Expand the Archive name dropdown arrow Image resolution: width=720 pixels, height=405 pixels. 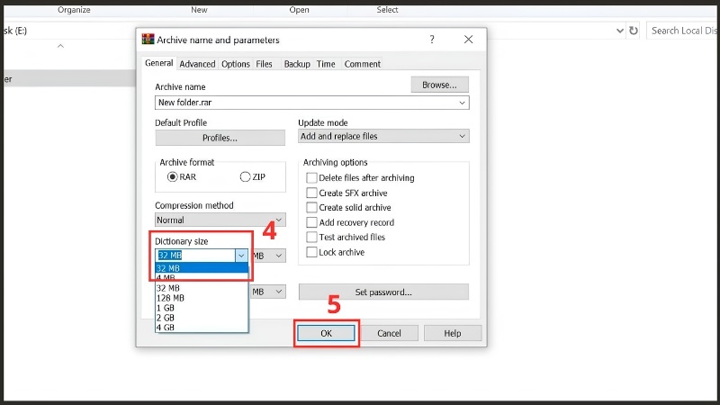pos(462,103)
